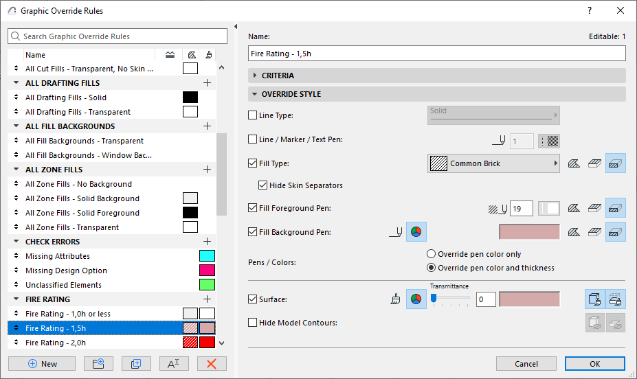Confirm with the OK button

595,364
